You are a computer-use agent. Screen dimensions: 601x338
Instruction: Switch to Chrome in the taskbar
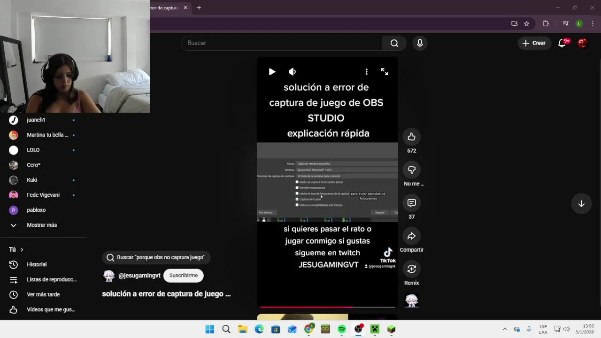pyautogui.click(x=309, y=329)
